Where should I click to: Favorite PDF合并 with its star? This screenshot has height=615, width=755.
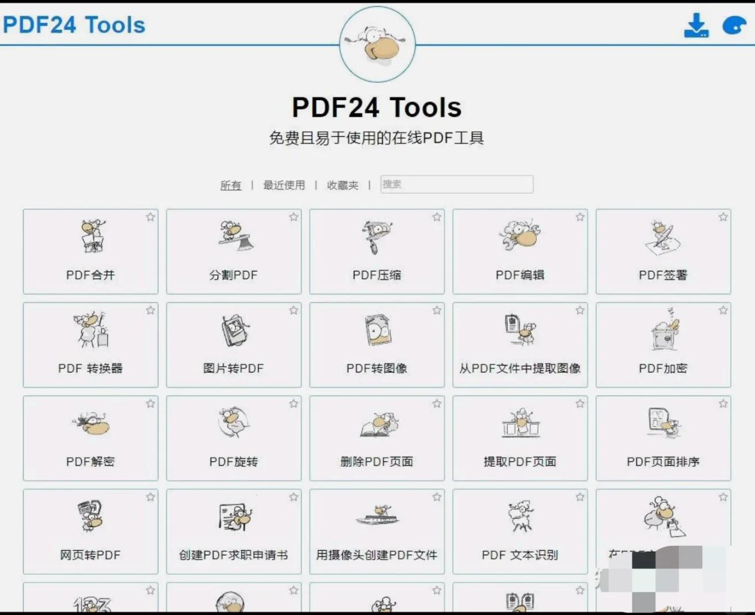tap(151, 217)
